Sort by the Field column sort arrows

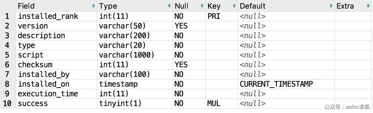(x=94, y=6)
